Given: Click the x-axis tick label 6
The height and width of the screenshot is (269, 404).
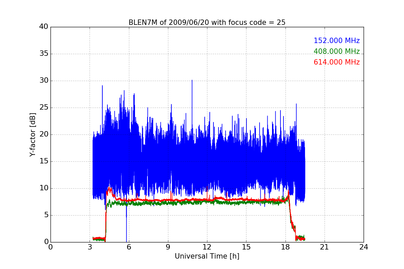Looking at the screenshot, I should [129, 247].
